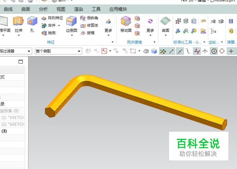Select the (2) SKETCH tree item
Image resolution: width=237 pixels, height=169 pixels.
(x=12, y=125)
